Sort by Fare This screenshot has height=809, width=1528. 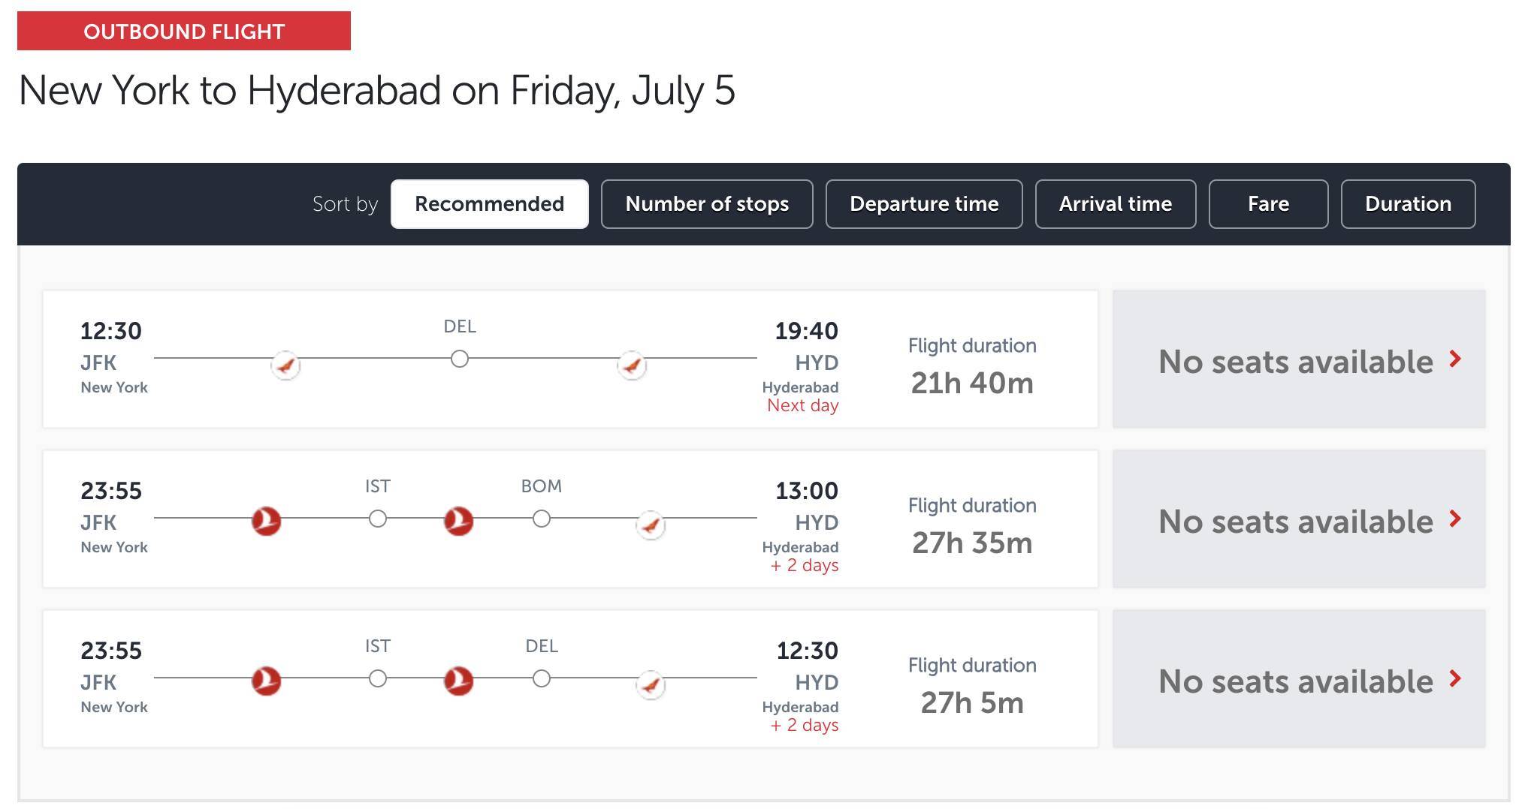point(1269,204)
